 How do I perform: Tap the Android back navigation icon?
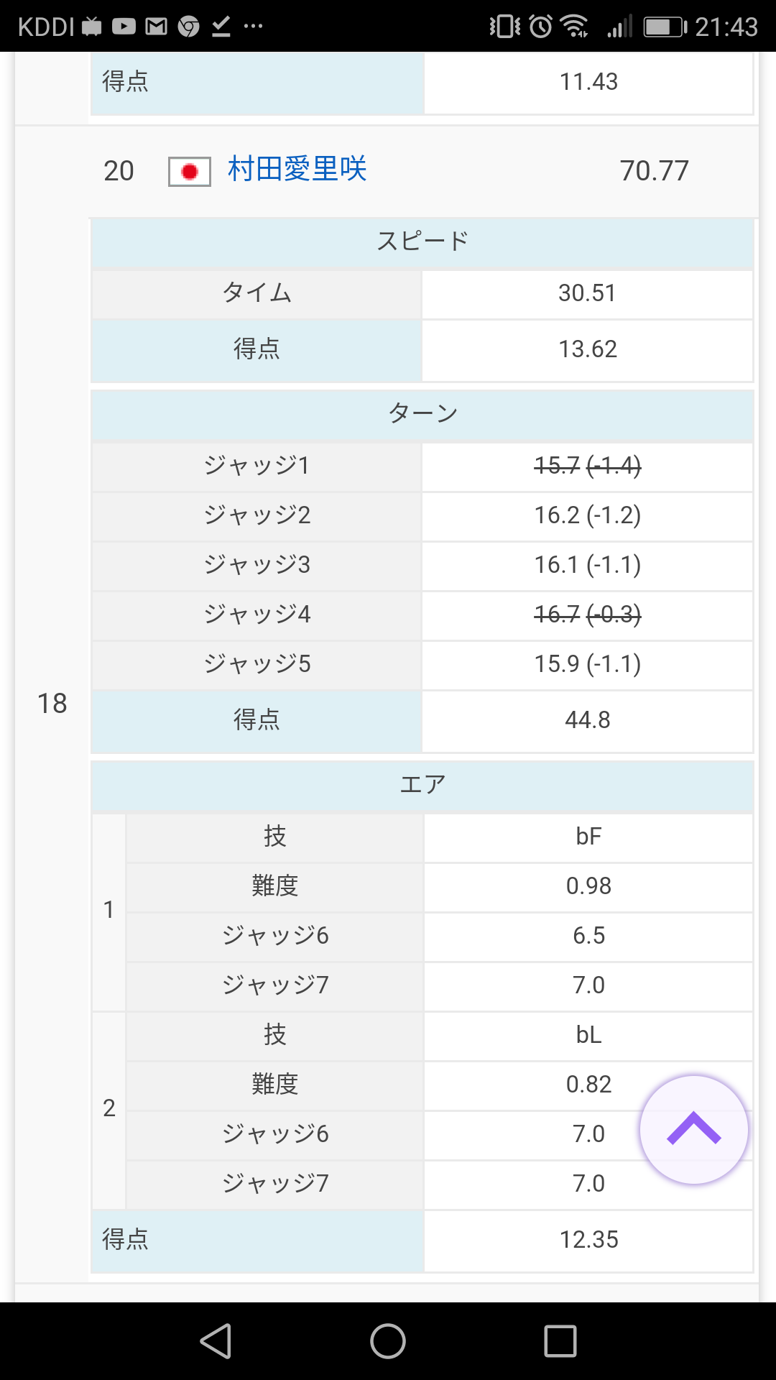point(216,1341)
